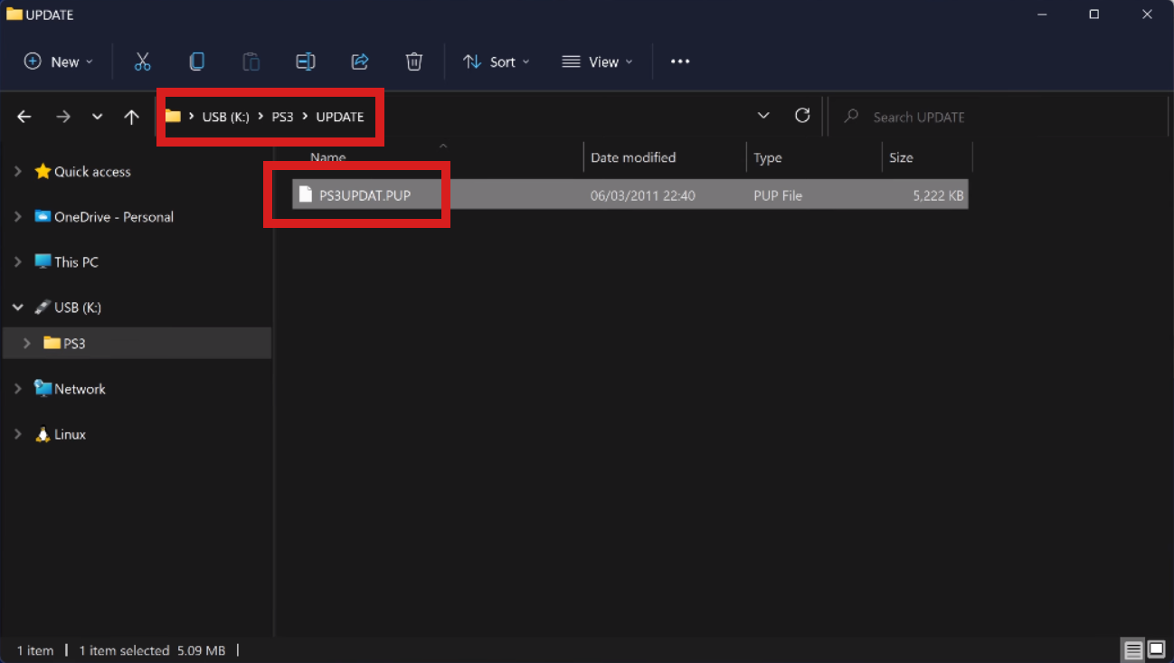Click the date 06/03/2011 22:40
This screenshot has width=1174, height=663.
[x=642, y=195]
